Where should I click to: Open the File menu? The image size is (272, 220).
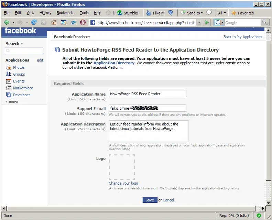[x=7, y=13]
